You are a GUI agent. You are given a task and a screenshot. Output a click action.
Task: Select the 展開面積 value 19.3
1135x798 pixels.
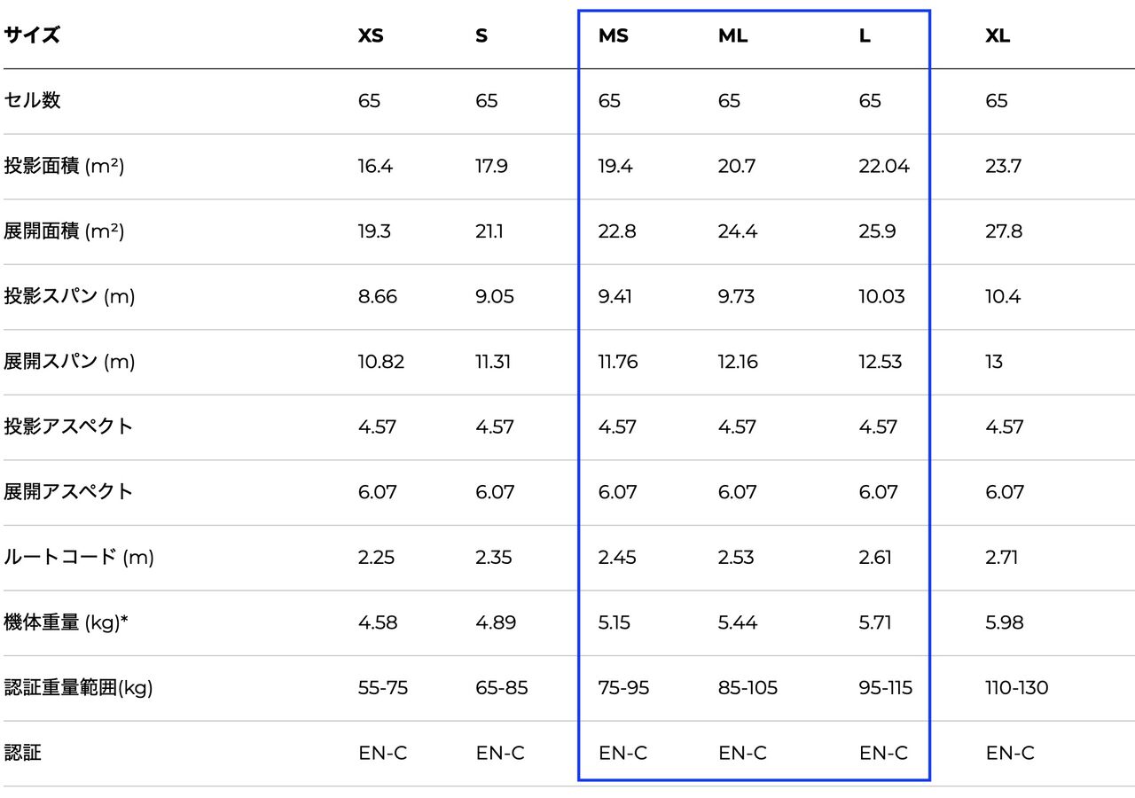[374, 231]
